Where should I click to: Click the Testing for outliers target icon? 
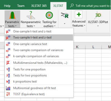(x=49, y=15)
